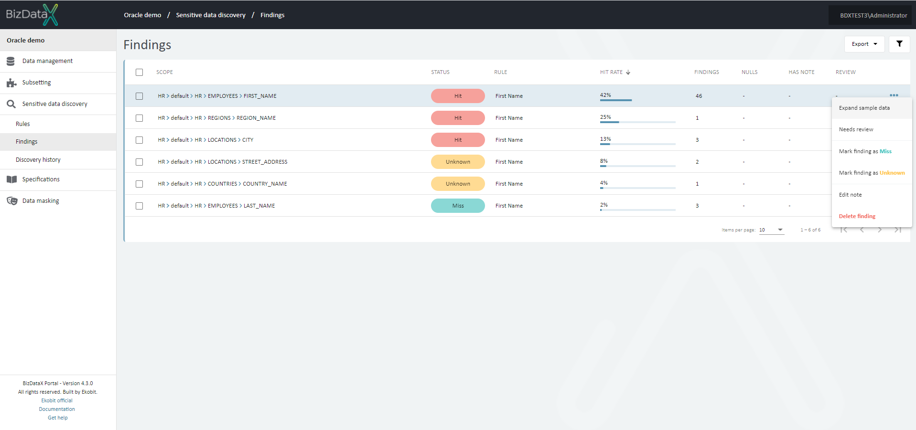The height and width of the screenshot is (430, 916).
Task: Open the Export dropdown
Action: point(864,44)
